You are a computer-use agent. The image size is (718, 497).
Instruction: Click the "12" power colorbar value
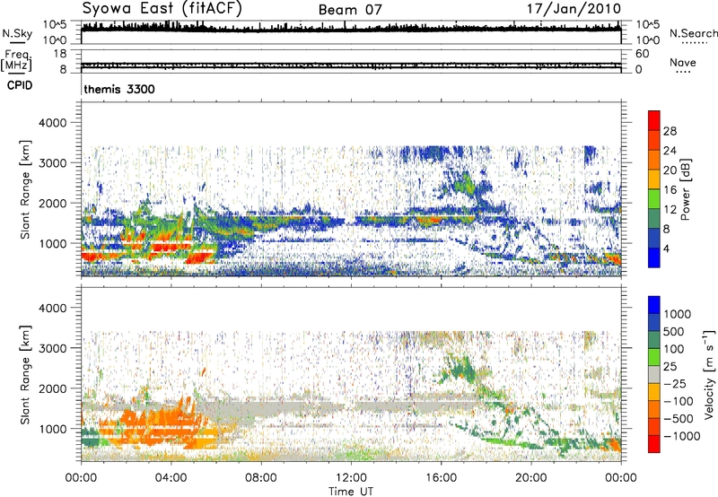point(670,210)
